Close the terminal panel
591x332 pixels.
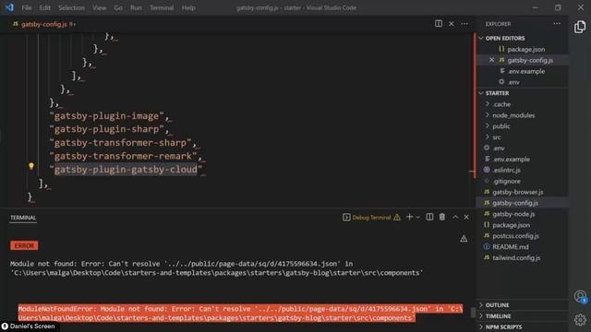466,218
